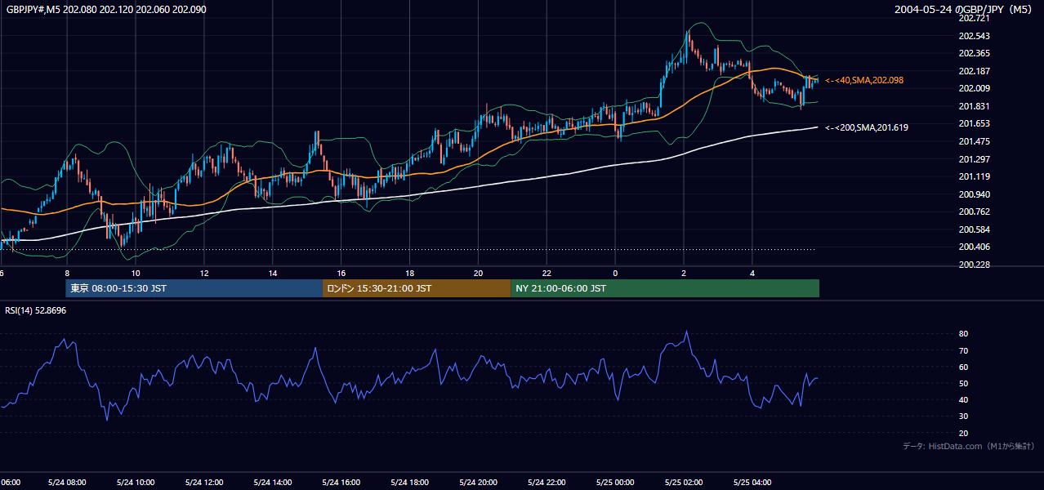Click the '5/25 00:00' bottom time label
The height and width of the screenshot is (490, 1044).
[x=615, y=483]
